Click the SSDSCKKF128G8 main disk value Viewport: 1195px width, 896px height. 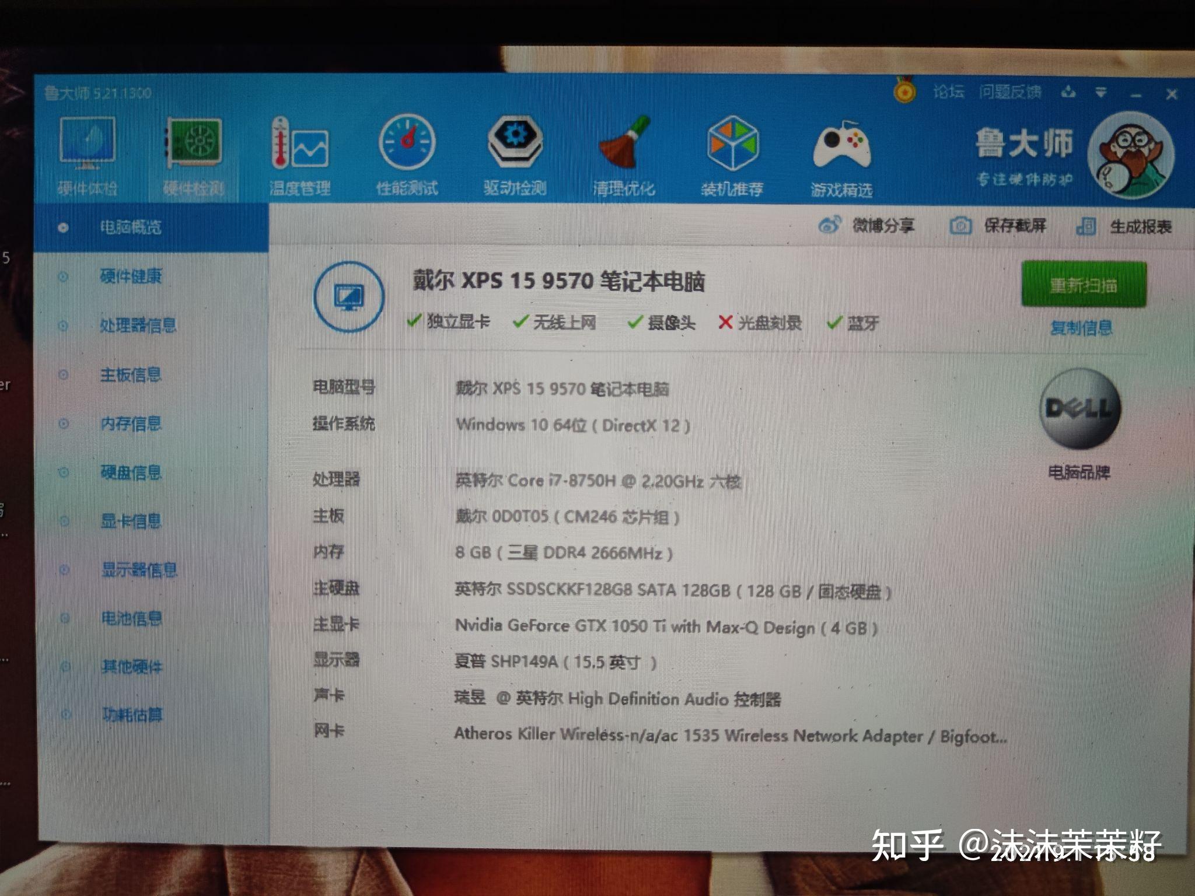coord(673,591)
